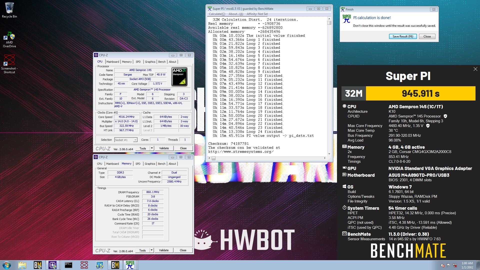The height and width of the screenshot is (270, 480).
Task: Switch to Super PI from the taskbar
Action: pyautogui.click(x=130, y=265)
